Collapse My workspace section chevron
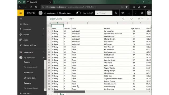The image size is (169, 95). pos(44,58)
